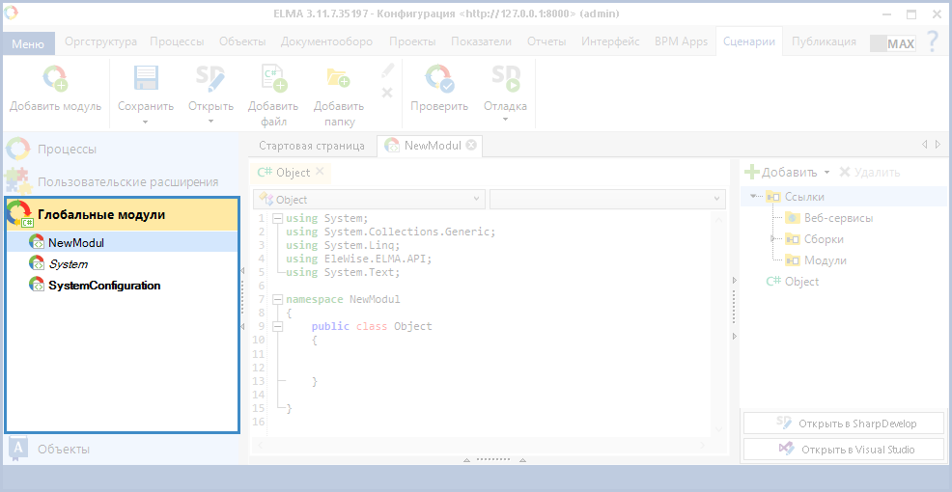Viewport: 952px width, 492px height.
Task: Click the Открыть SharpDevelop toolbar icon
Action: coord(210,79)
